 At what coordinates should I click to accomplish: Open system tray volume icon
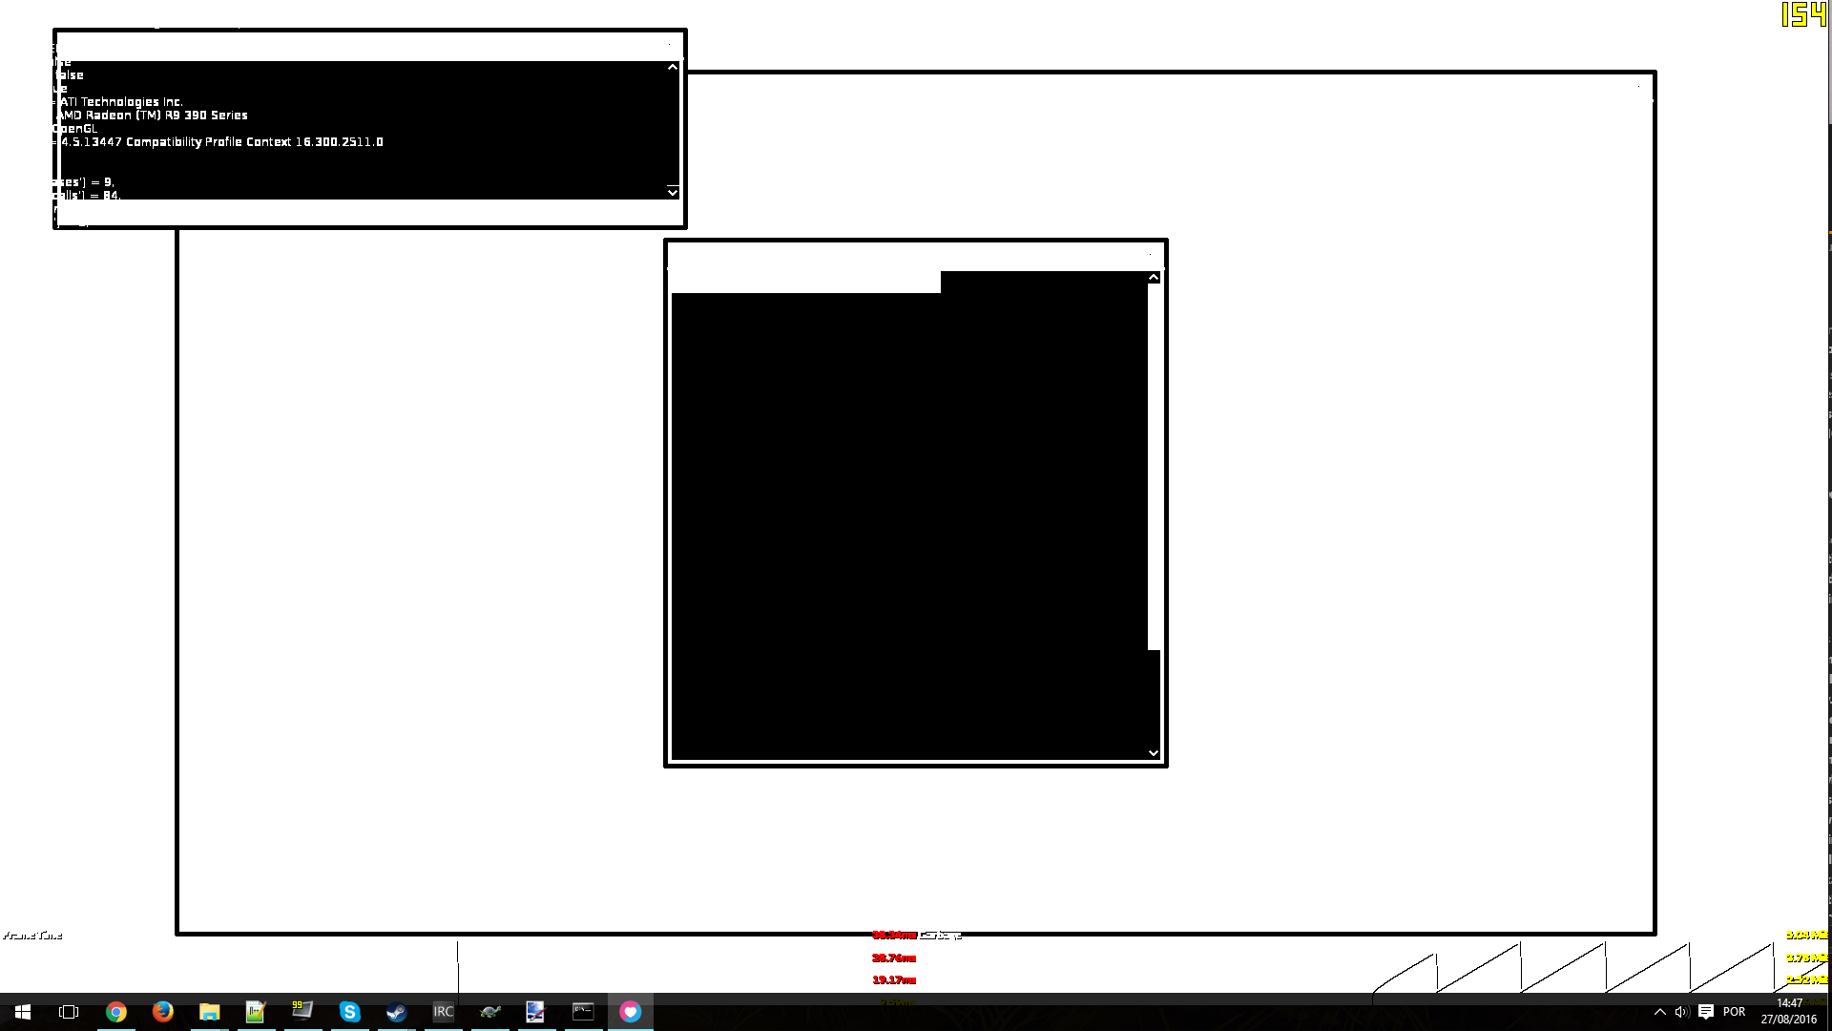tap(1681, 1011)
